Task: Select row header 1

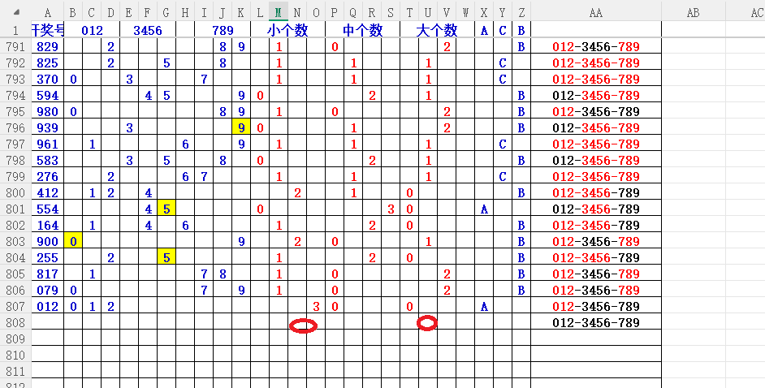Action: pos(15,30)
